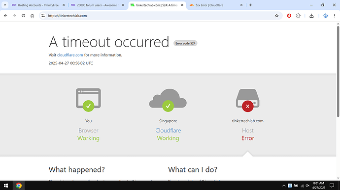Click the 2025-04-27 00:56:02 UTC timestamp
This screenshot has width=340, height=190.
pos(70,63)
